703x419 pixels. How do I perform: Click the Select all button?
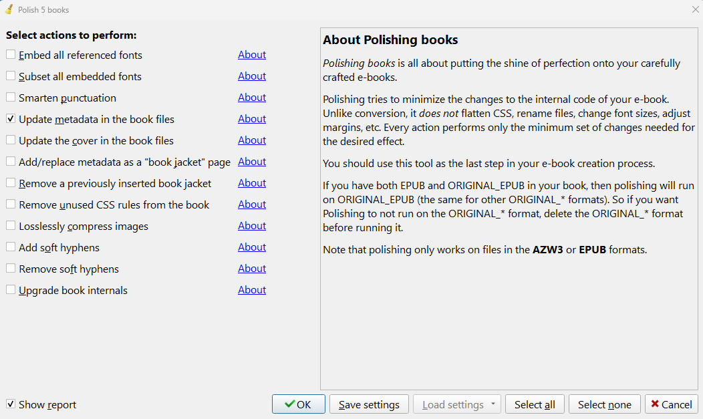pos(535,404)
